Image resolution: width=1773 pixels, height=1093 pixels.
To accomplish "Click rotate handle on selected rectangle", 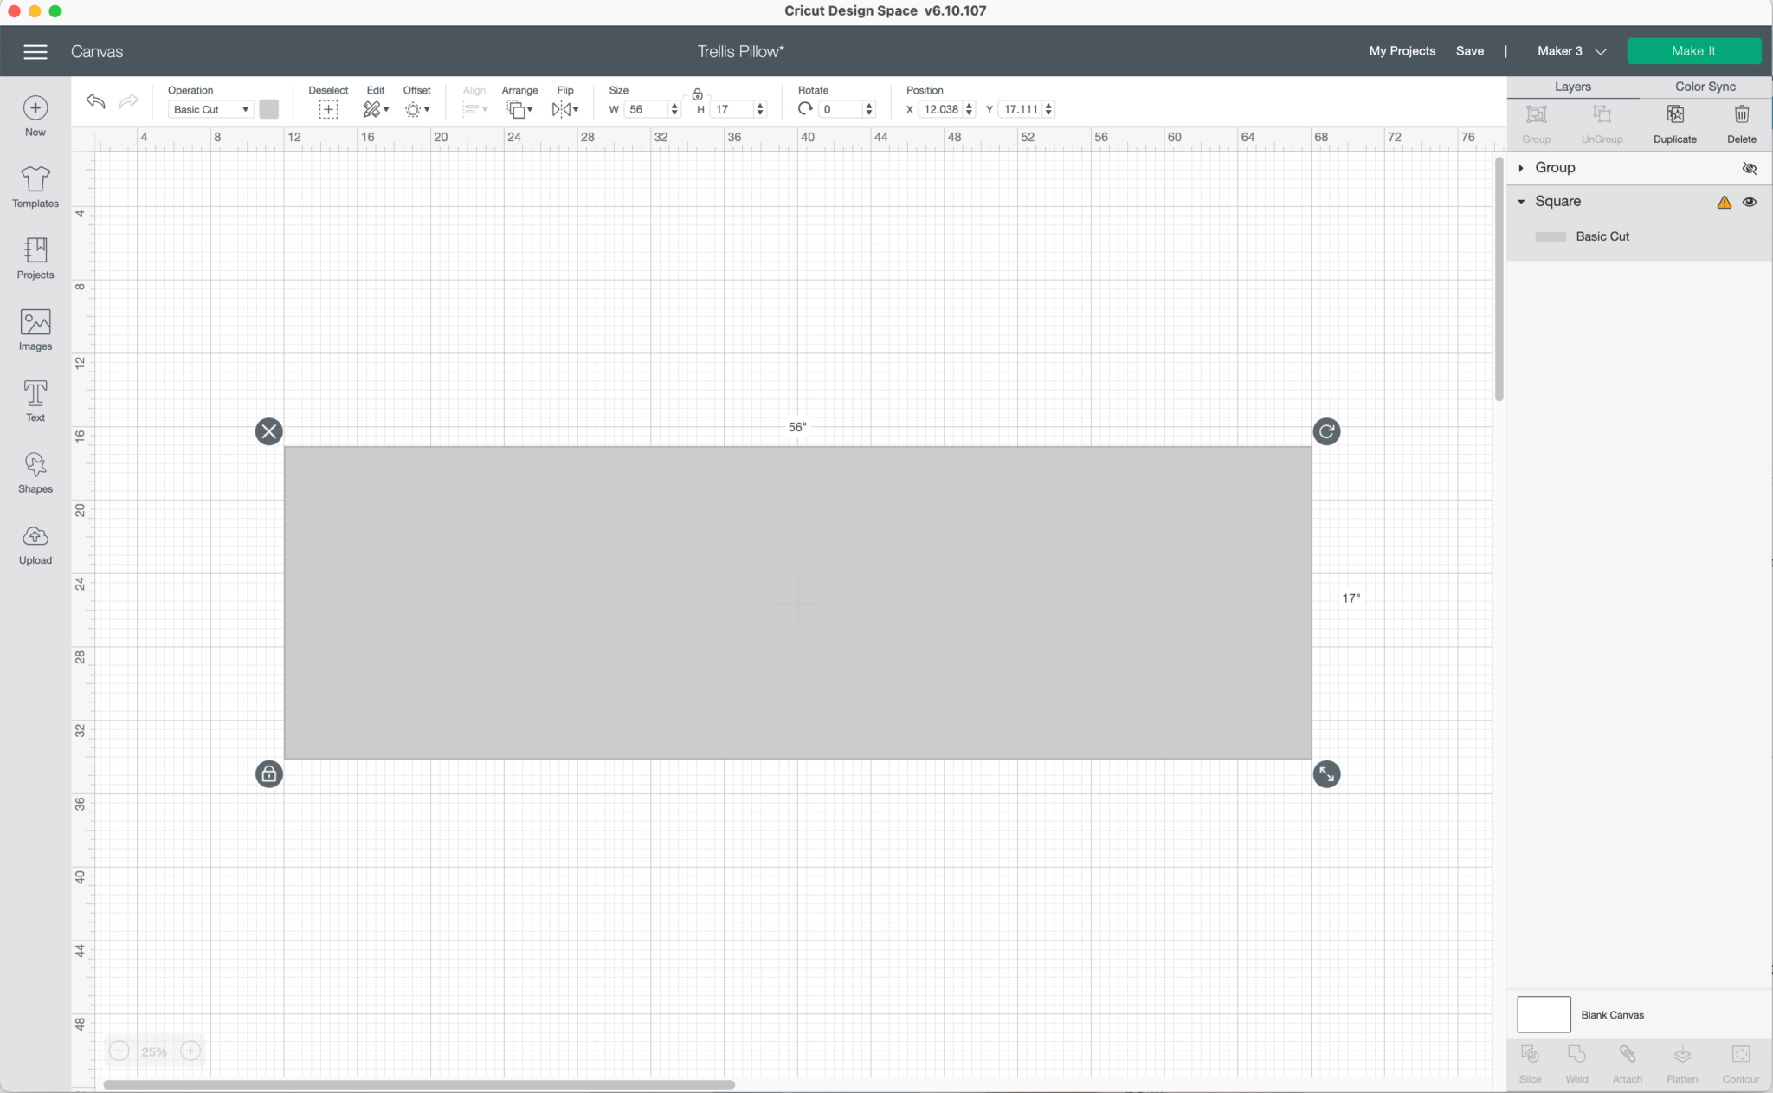I will tap(1326, 431).
